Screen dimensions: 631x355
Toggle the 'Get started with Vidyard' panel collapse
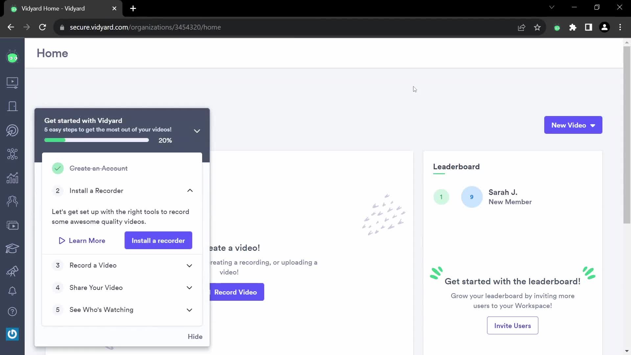197,130
